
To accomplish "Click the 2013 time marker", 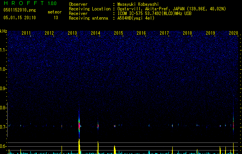I will pyautogui.click(x=72, y=33).
